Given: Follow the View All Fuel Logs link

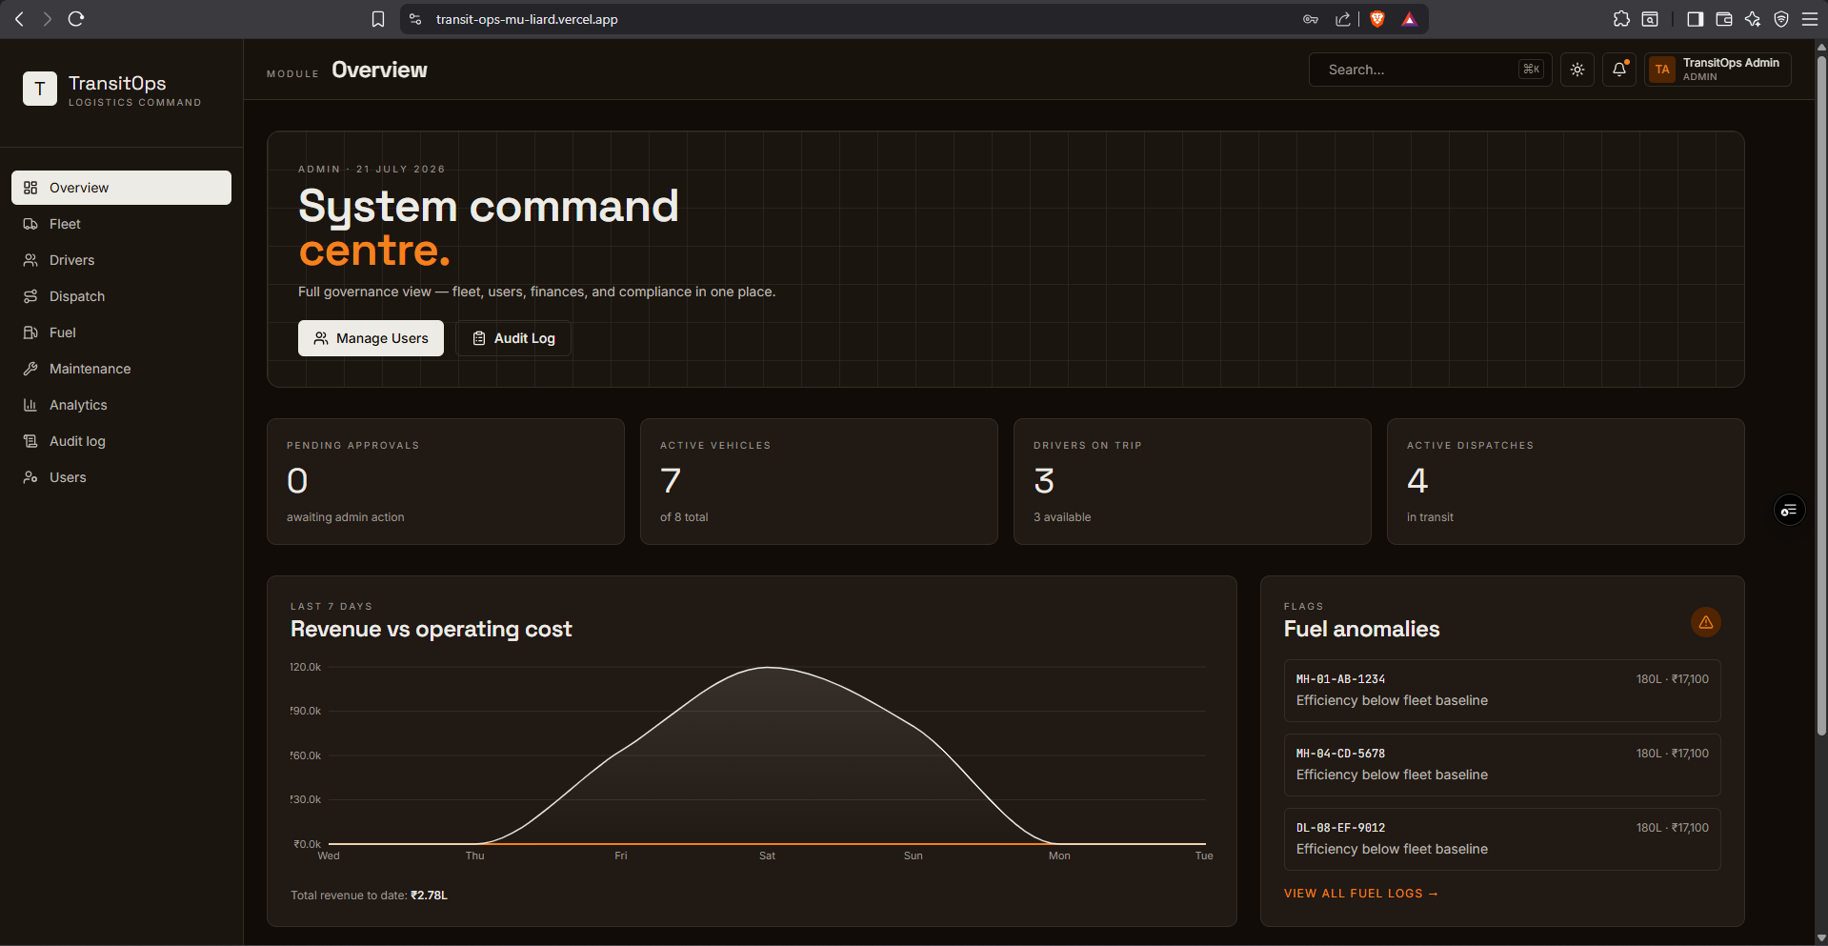Looking at the screenshot, I should [x=1360, y=894].
